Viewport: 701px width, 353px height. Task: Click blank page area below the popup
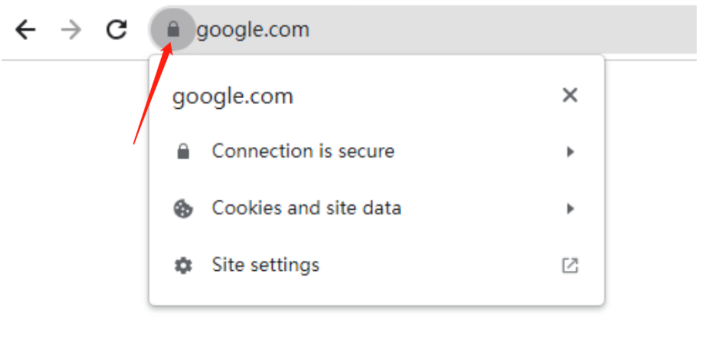pos(376,331)
